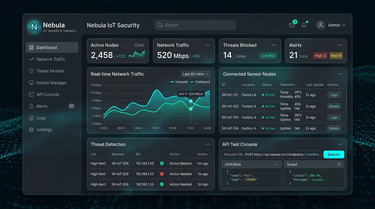Open Alerts card options menu
Viewport: 375px width, 209px height.
point(340,45)
